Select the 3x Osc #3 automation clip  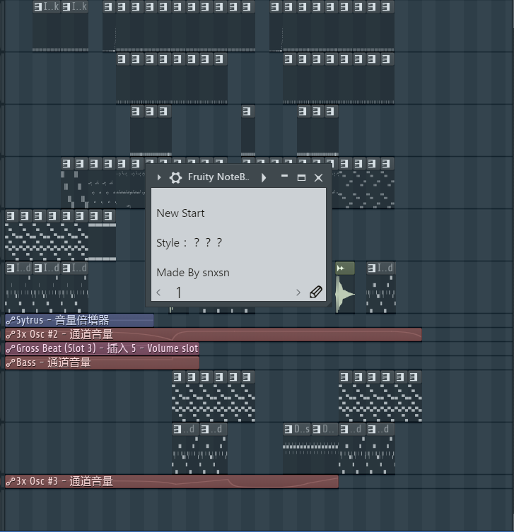[170, 481]
